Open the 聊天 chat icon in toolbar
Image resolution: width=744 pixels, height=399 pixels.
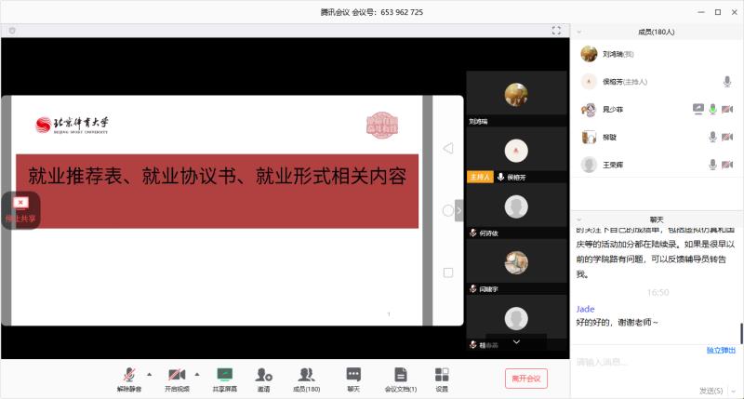click(x=352, y=375)
